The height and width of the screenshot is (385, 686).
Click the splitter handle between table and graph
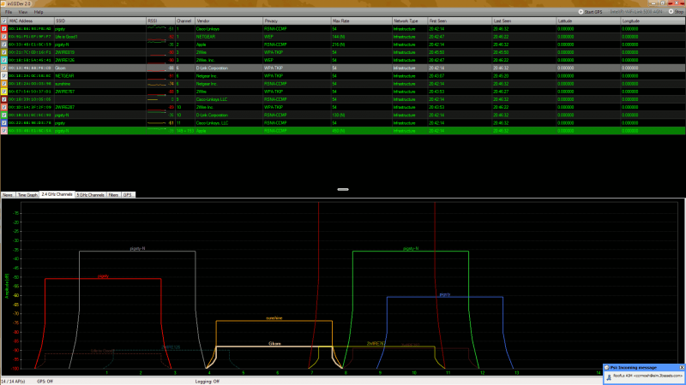(x=342, y=188)
